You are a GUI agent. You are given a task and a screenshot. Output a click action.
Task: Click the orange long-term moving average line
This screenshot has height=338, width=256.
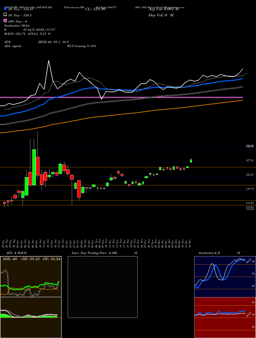coord(121,114)
